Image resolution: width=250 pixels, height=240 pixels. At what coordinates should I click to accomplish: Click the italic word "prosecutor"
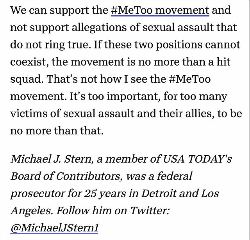click(37, 194)
